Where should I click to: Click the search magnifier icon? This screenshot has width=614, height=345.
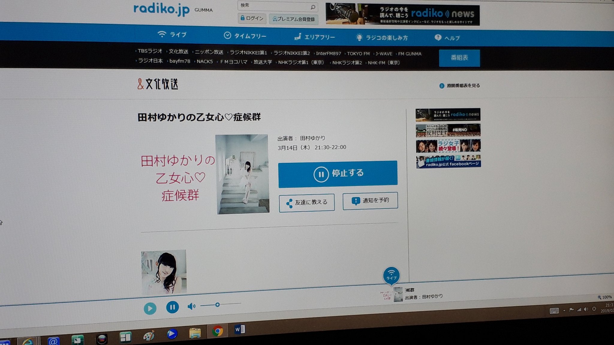(x=313, y=7)
